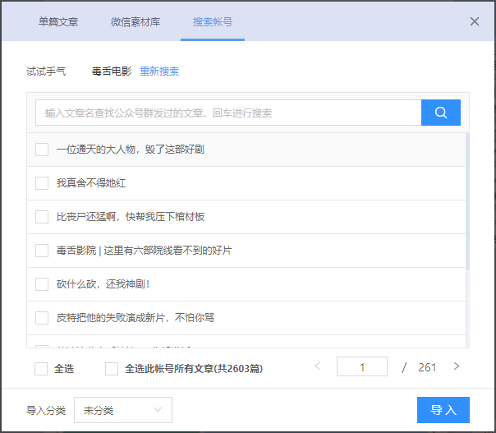This screenshot has width=496, height=433.
Task: Check the 毒舌影院 article checkbox
Action: pos(42,250)
